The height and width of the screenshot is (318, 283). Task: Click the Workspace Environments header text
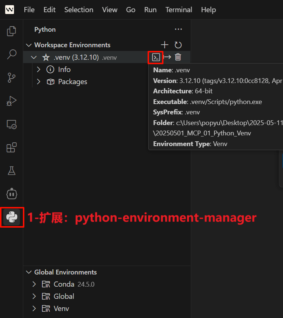click(x=72, y=45)
